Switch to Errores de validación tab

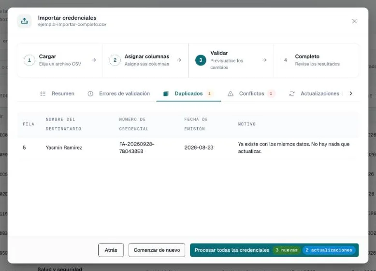click(119, 94)
